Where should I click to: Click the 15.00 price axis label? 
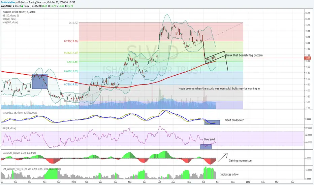coord(307,79)
